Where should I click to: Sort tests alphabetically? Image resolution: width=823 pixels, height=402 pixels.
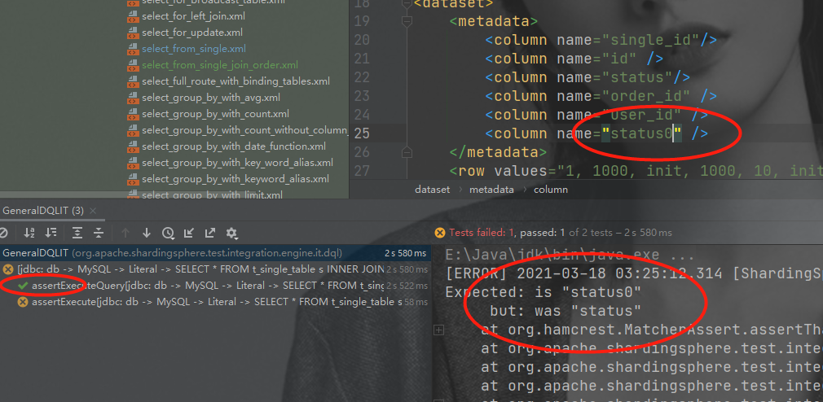pyautogui.click(x=29, y=234)
